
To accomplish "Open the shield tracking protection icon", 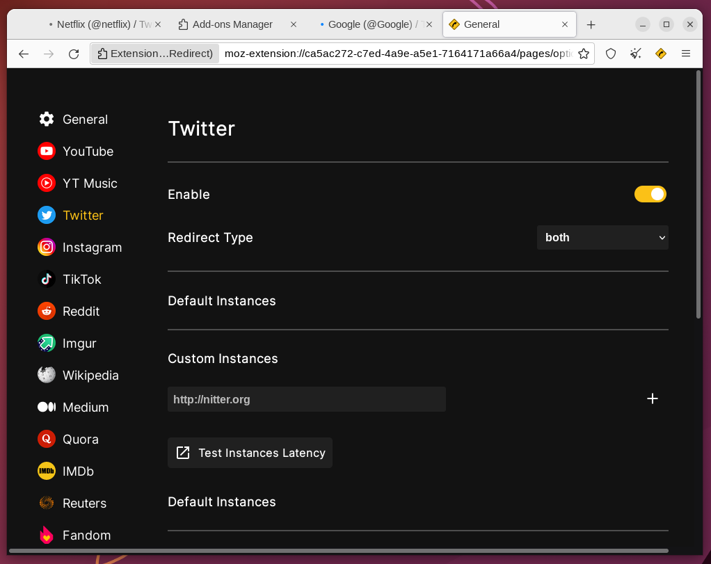I will 611,54.
